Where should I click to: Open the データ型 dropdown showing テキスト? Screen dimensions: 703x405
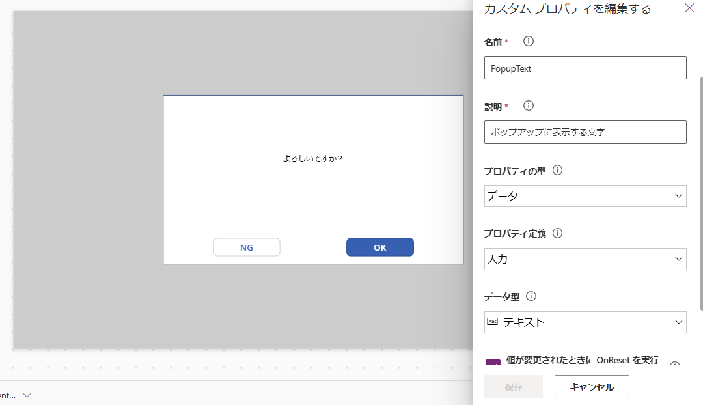[585, 322]
